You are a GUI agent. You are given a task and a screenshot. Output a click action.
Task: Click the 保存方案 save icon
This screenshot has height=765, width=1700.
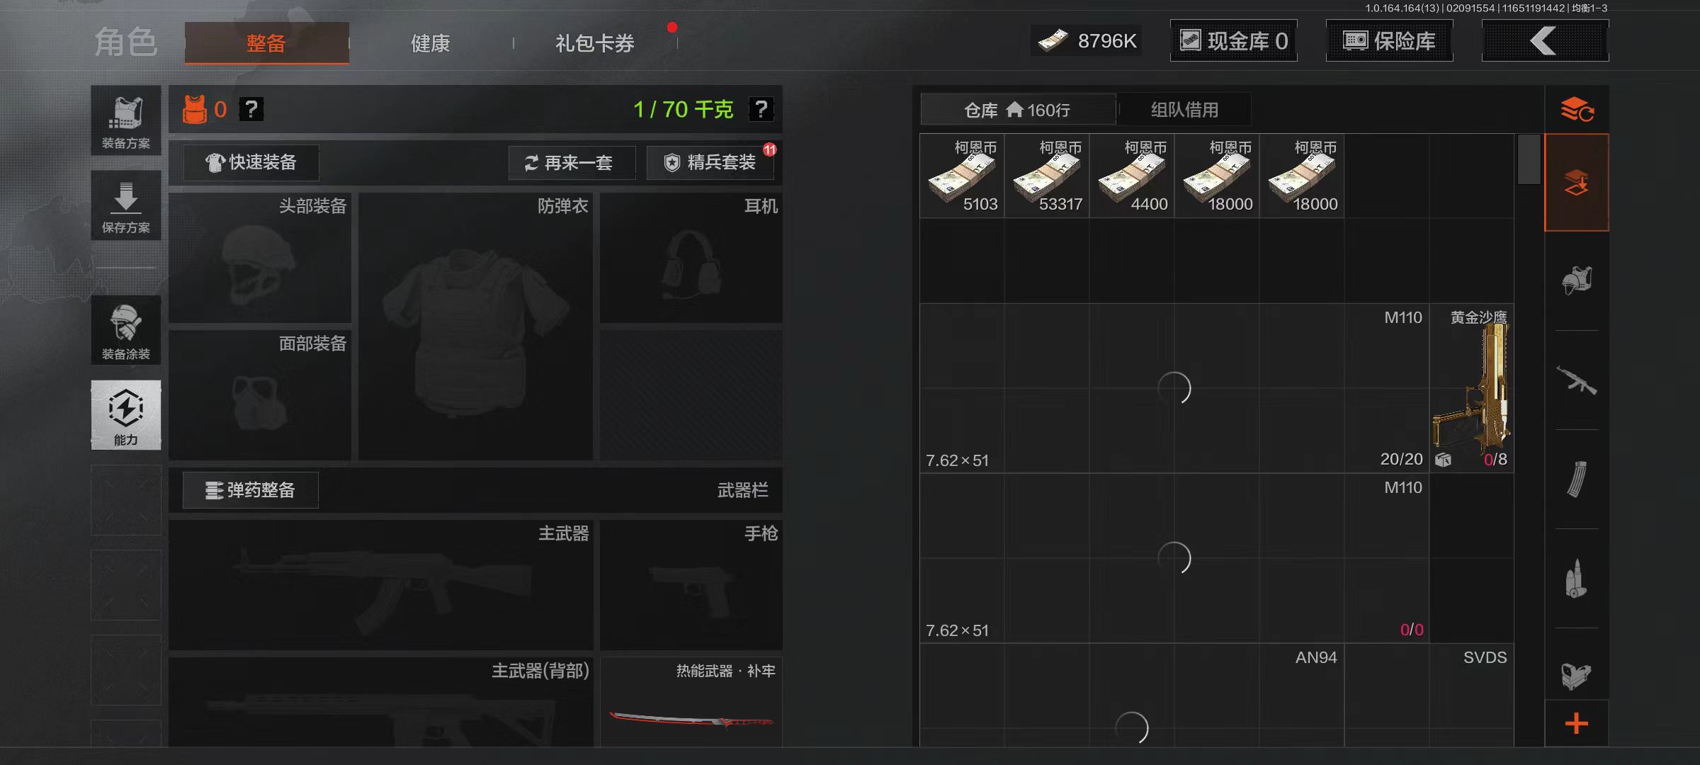click(125, 205)
